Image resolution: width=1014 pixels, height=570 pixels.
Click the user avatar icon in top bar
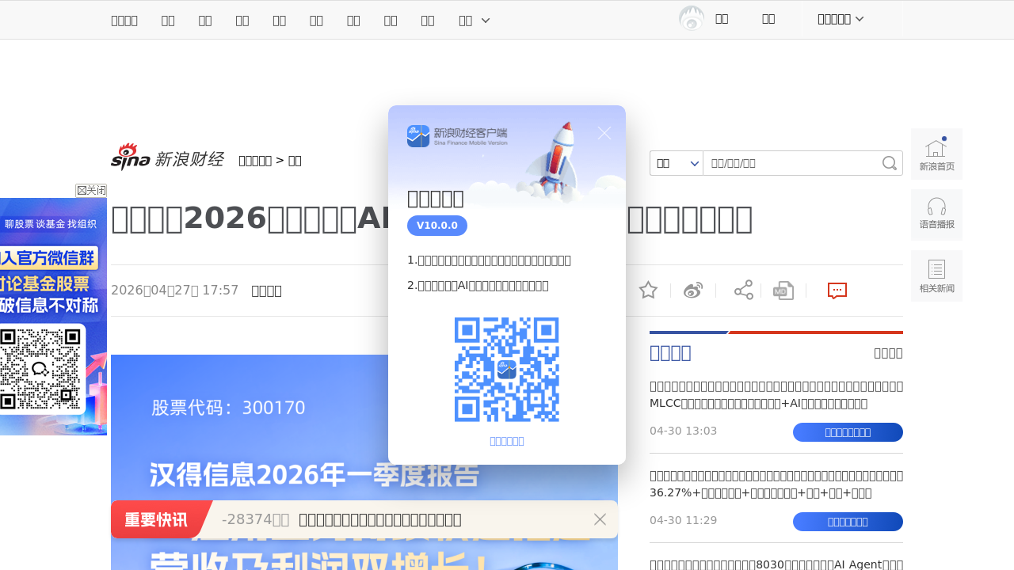click(x=692, y=19)
